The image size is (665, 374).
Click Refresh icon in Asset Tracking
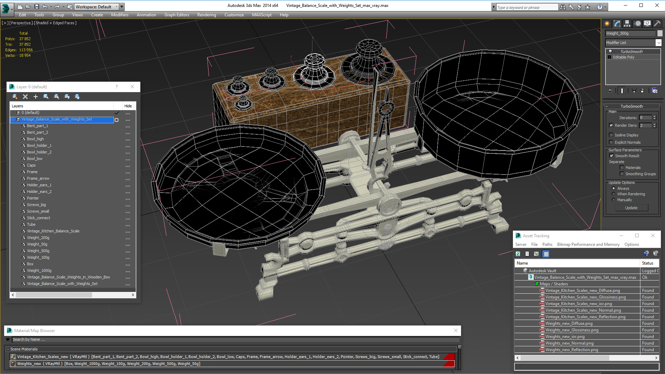click(x=518, y=254)
